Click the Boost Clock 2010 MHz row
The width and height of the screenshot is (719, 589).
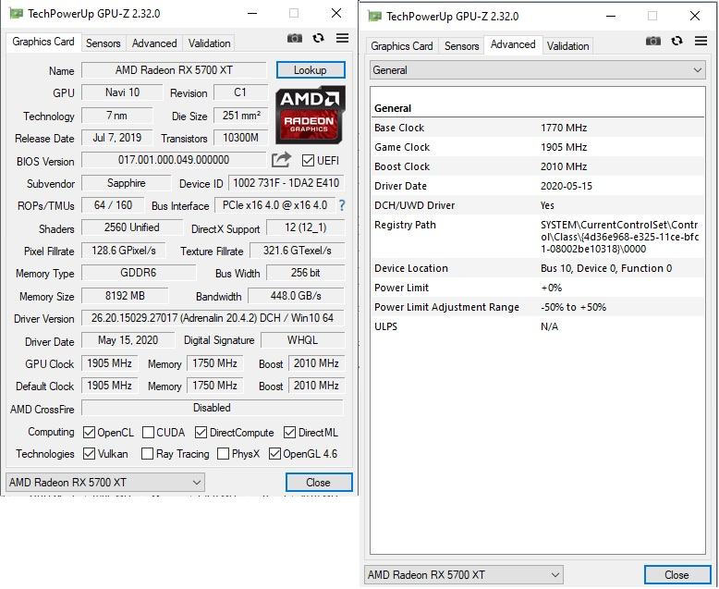538,166
